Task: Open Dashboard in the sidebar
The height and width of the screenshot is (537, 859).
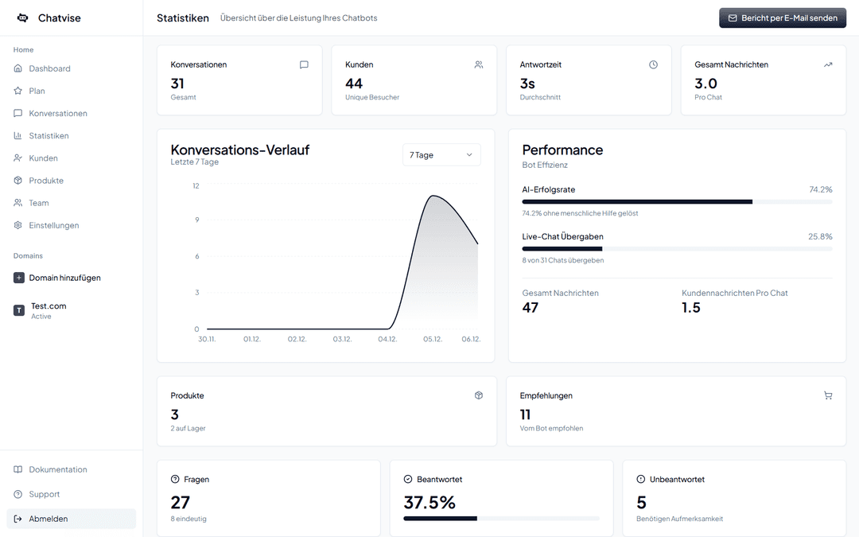Action: [49, 68]
